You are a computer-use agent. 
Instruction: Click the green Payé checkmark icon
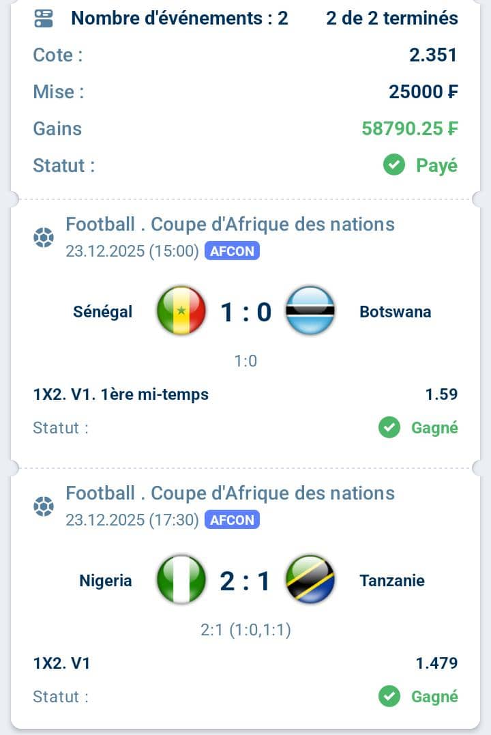[x=394, y=164]
